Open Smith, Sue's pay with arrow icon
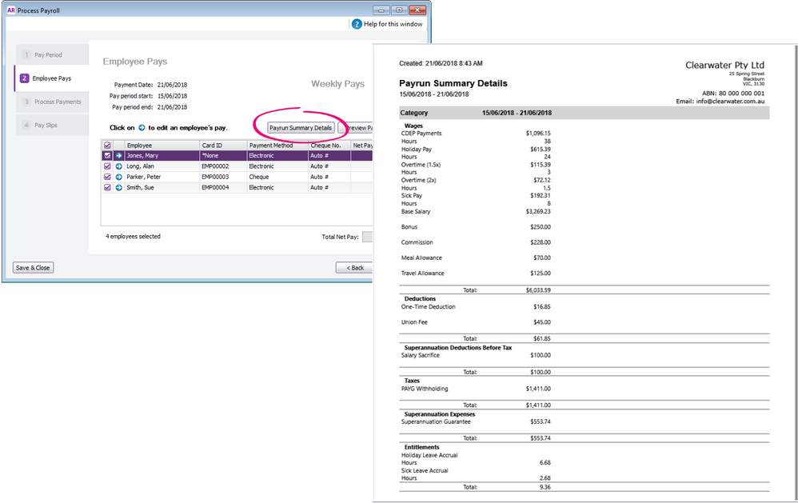 pyautogui.click(x=118, y=187)
